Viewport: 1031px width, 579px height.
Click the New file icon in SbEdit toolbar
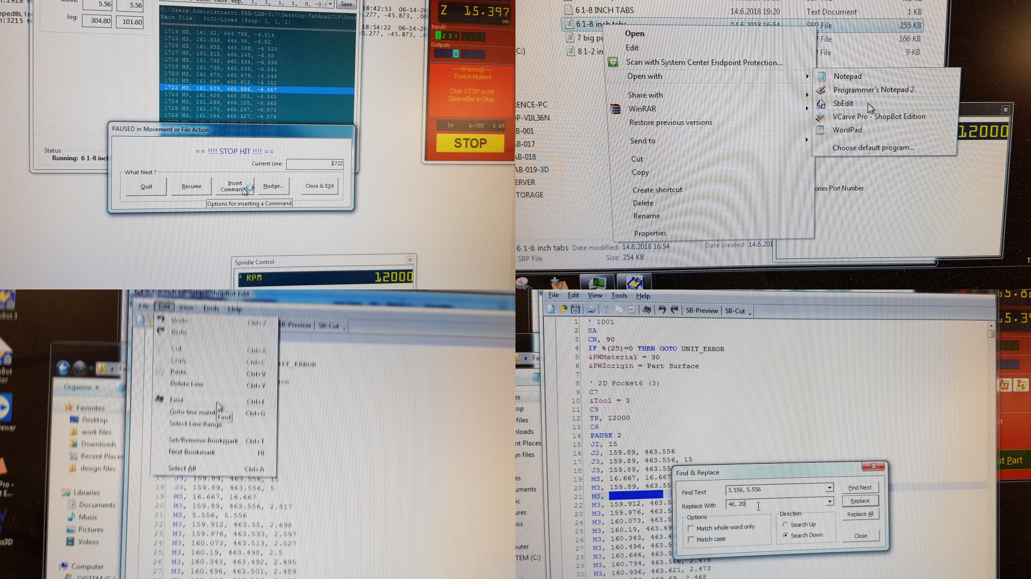551,309
